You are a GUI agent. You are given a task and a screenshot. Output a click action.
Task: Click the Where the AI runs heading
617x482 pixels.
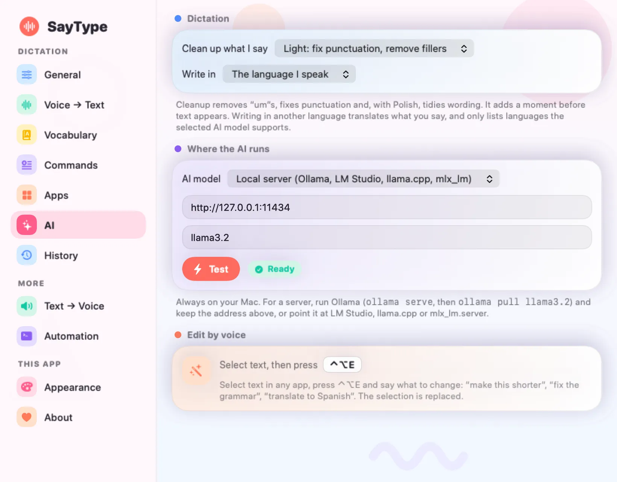click(x=228, y=149)
